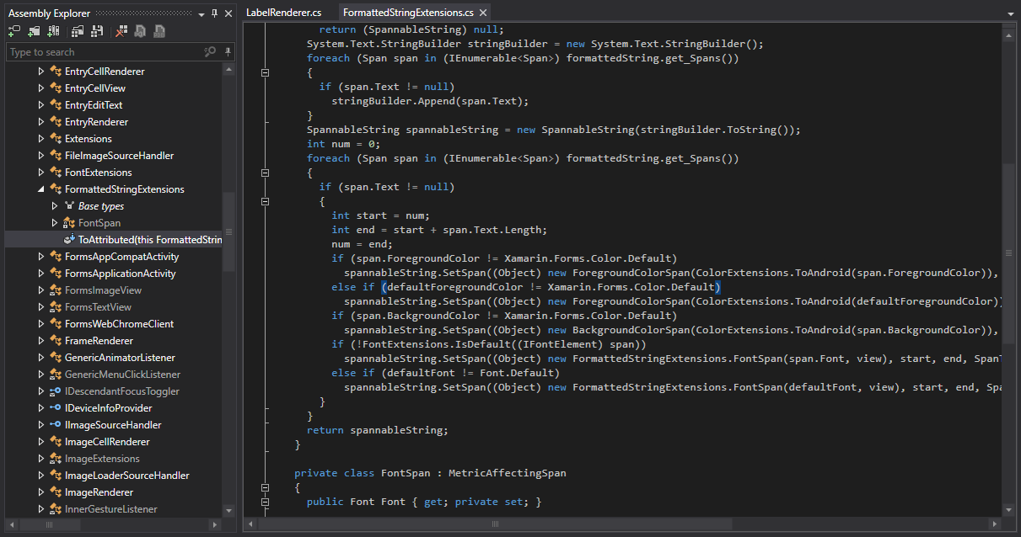Expand the FormsAppCompatActivity node

(x=41, y=257)
